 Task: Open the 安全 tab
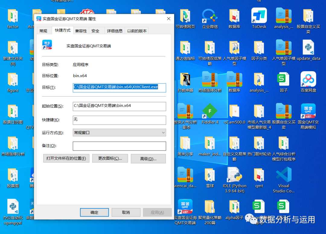point(95,31)
